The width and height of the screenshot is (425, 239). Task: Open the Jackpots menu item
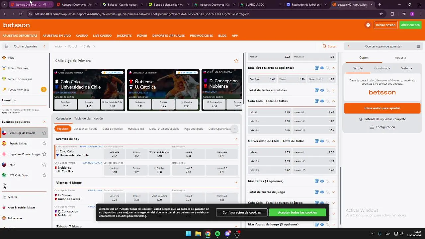(x=124, y=36)
